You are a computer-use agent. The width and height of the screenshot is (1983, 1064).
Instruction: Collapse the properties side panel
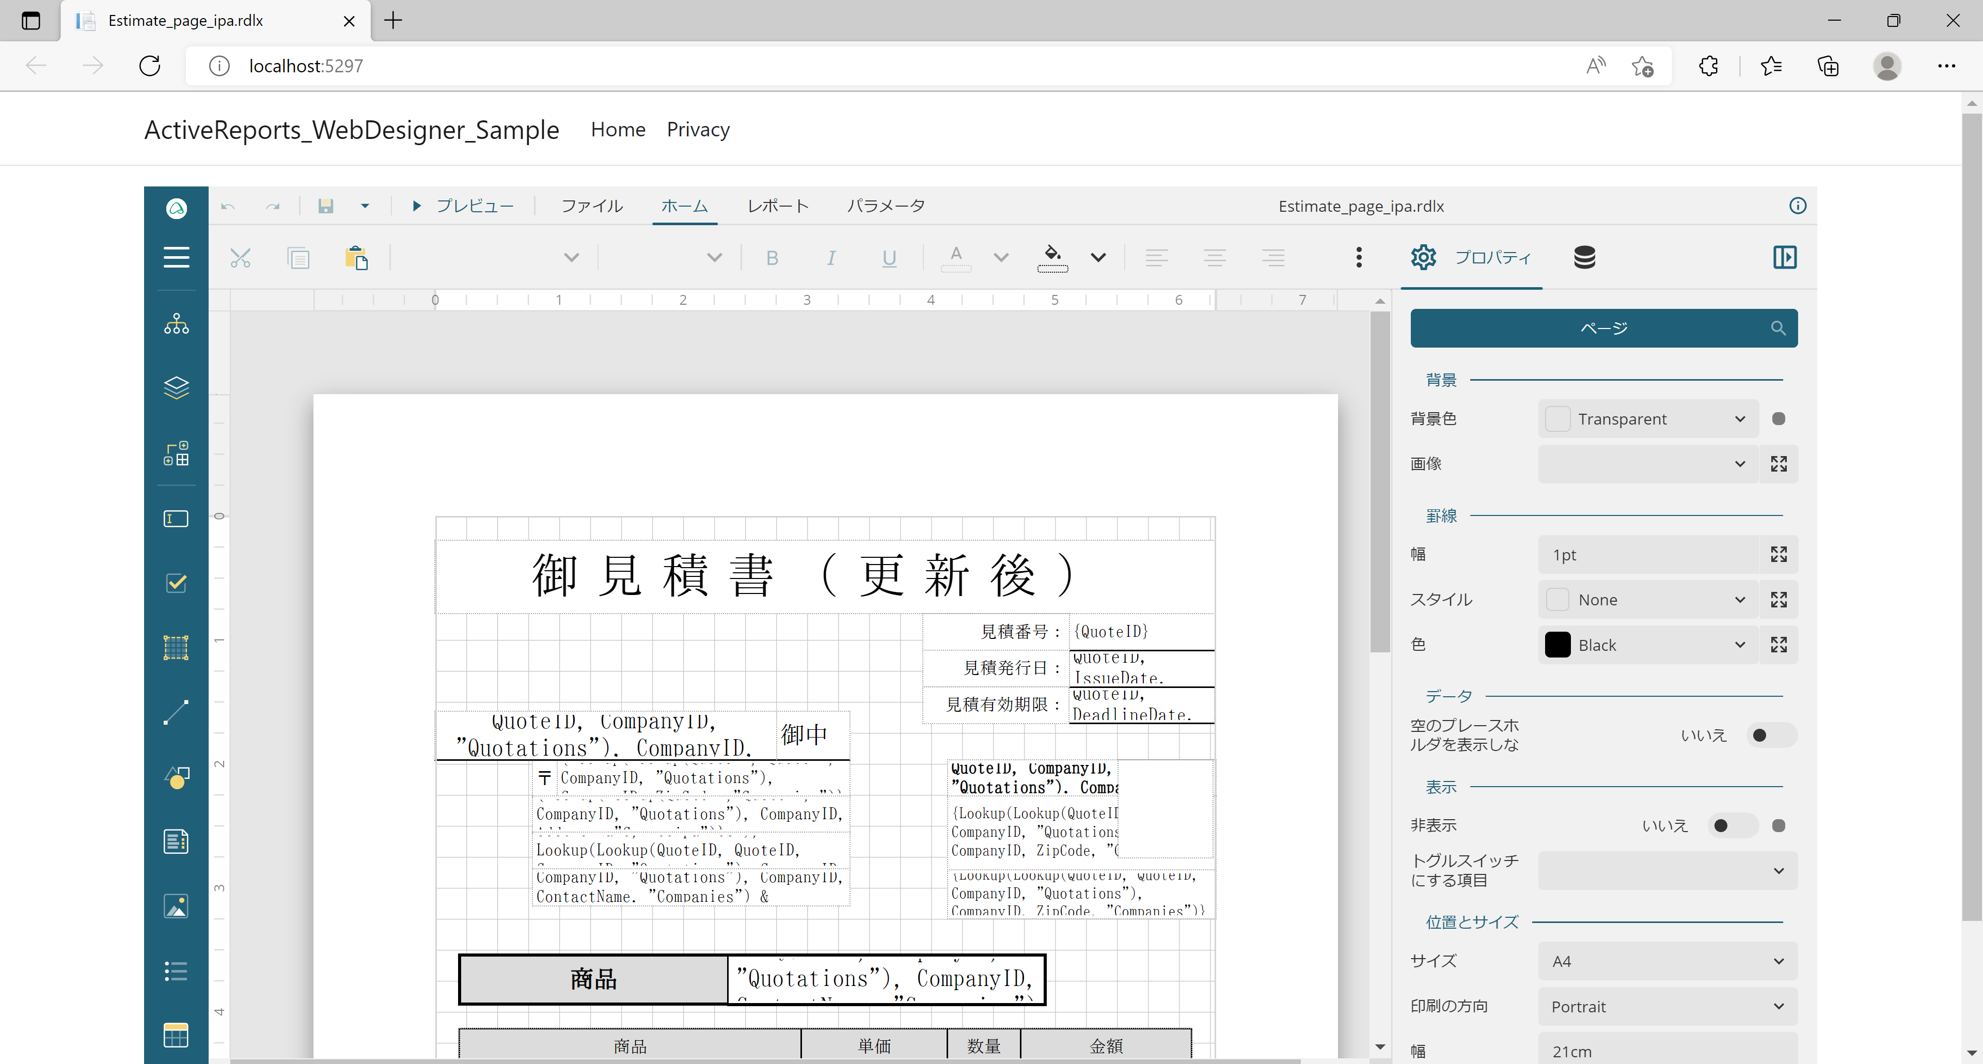click(1784, 257)
